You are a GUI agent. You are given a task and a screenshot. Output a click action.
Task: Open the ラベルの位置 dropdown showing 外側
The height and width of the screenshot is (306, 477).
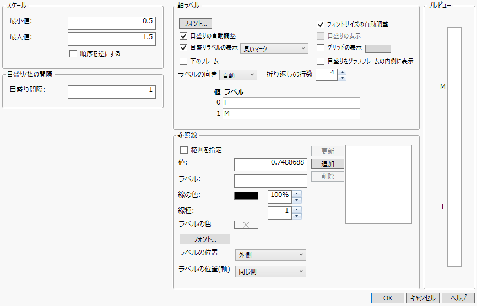point(270,255)
